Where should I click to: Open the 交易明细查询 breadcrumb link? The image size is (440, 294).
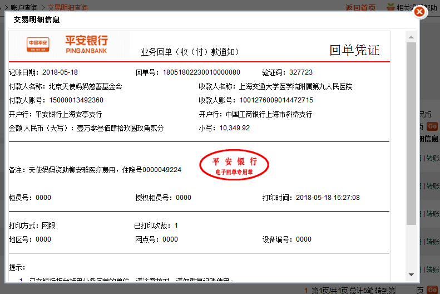click(68, 8)
